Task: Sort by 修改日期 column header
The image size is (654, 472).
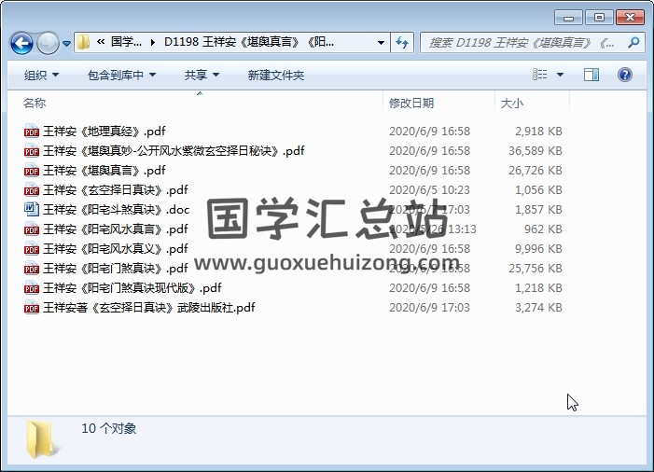Action: point(411,103)
